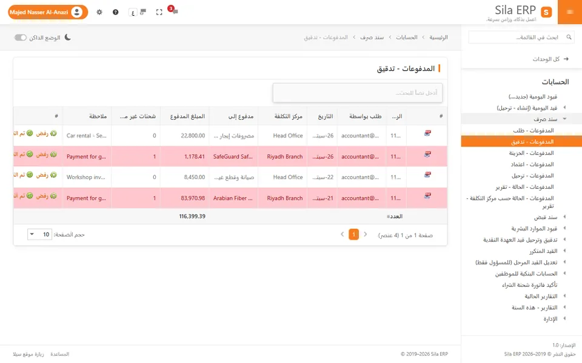Screen dimensions: 582x363
Task: Open the document icon of SafeGuard row
Action: point(427,154)
